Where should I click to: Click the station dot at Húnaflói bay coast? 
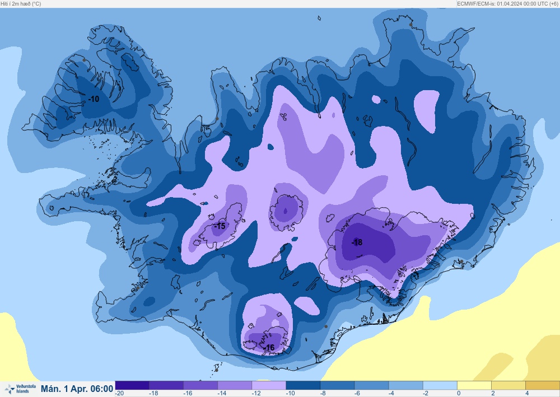tap(217, 119)
